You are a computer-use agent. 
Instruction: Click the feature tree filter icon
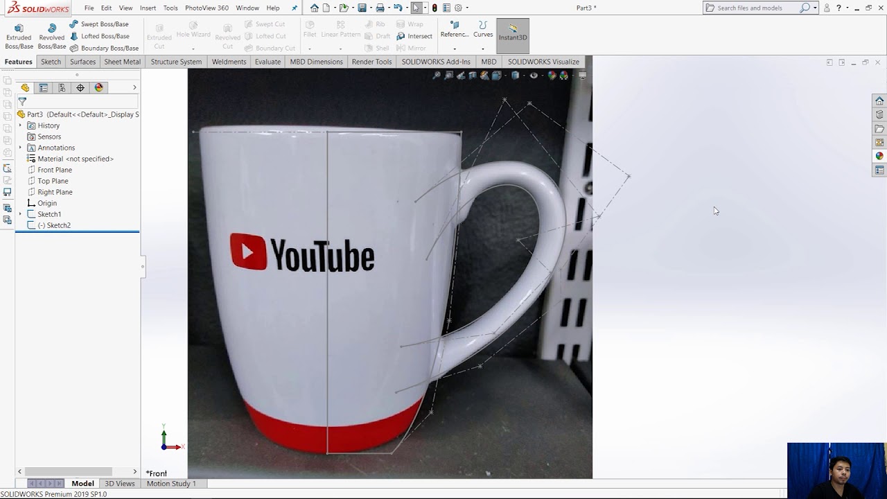22,101
